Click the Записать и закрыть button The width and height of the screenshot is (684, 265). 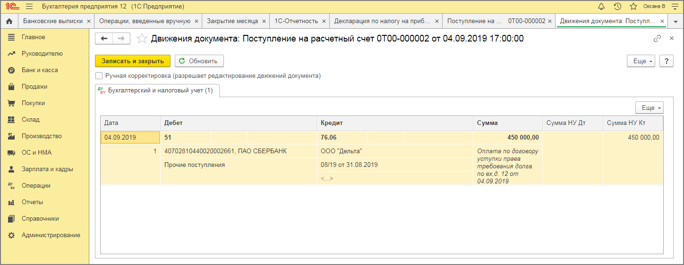tap(133, 61)
